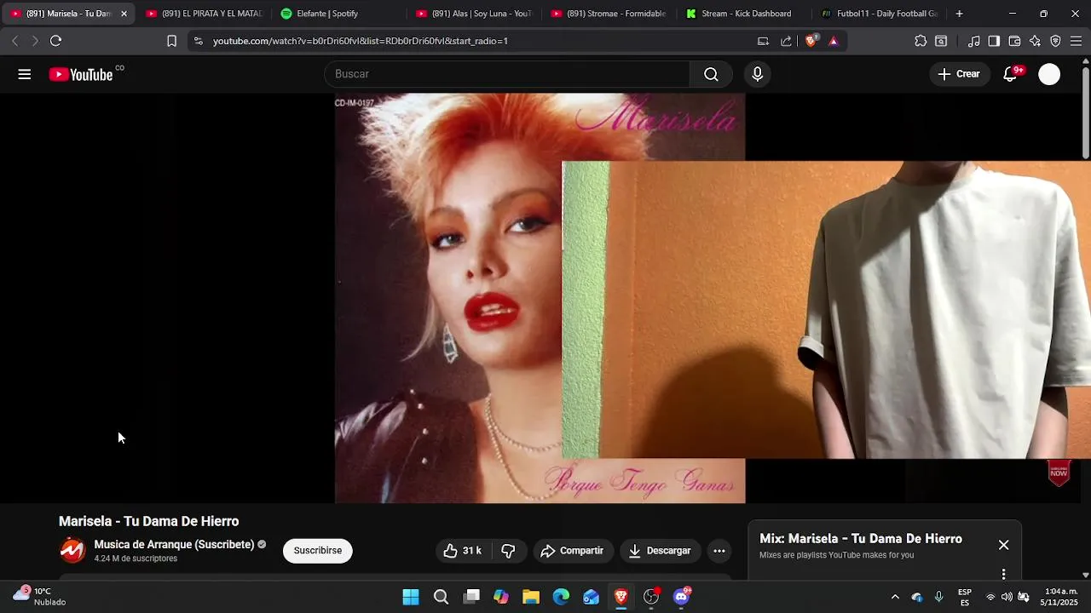
Task: Like the video with 31 k thumbs up
Action: pyautogui.click(x=463, y=551)
